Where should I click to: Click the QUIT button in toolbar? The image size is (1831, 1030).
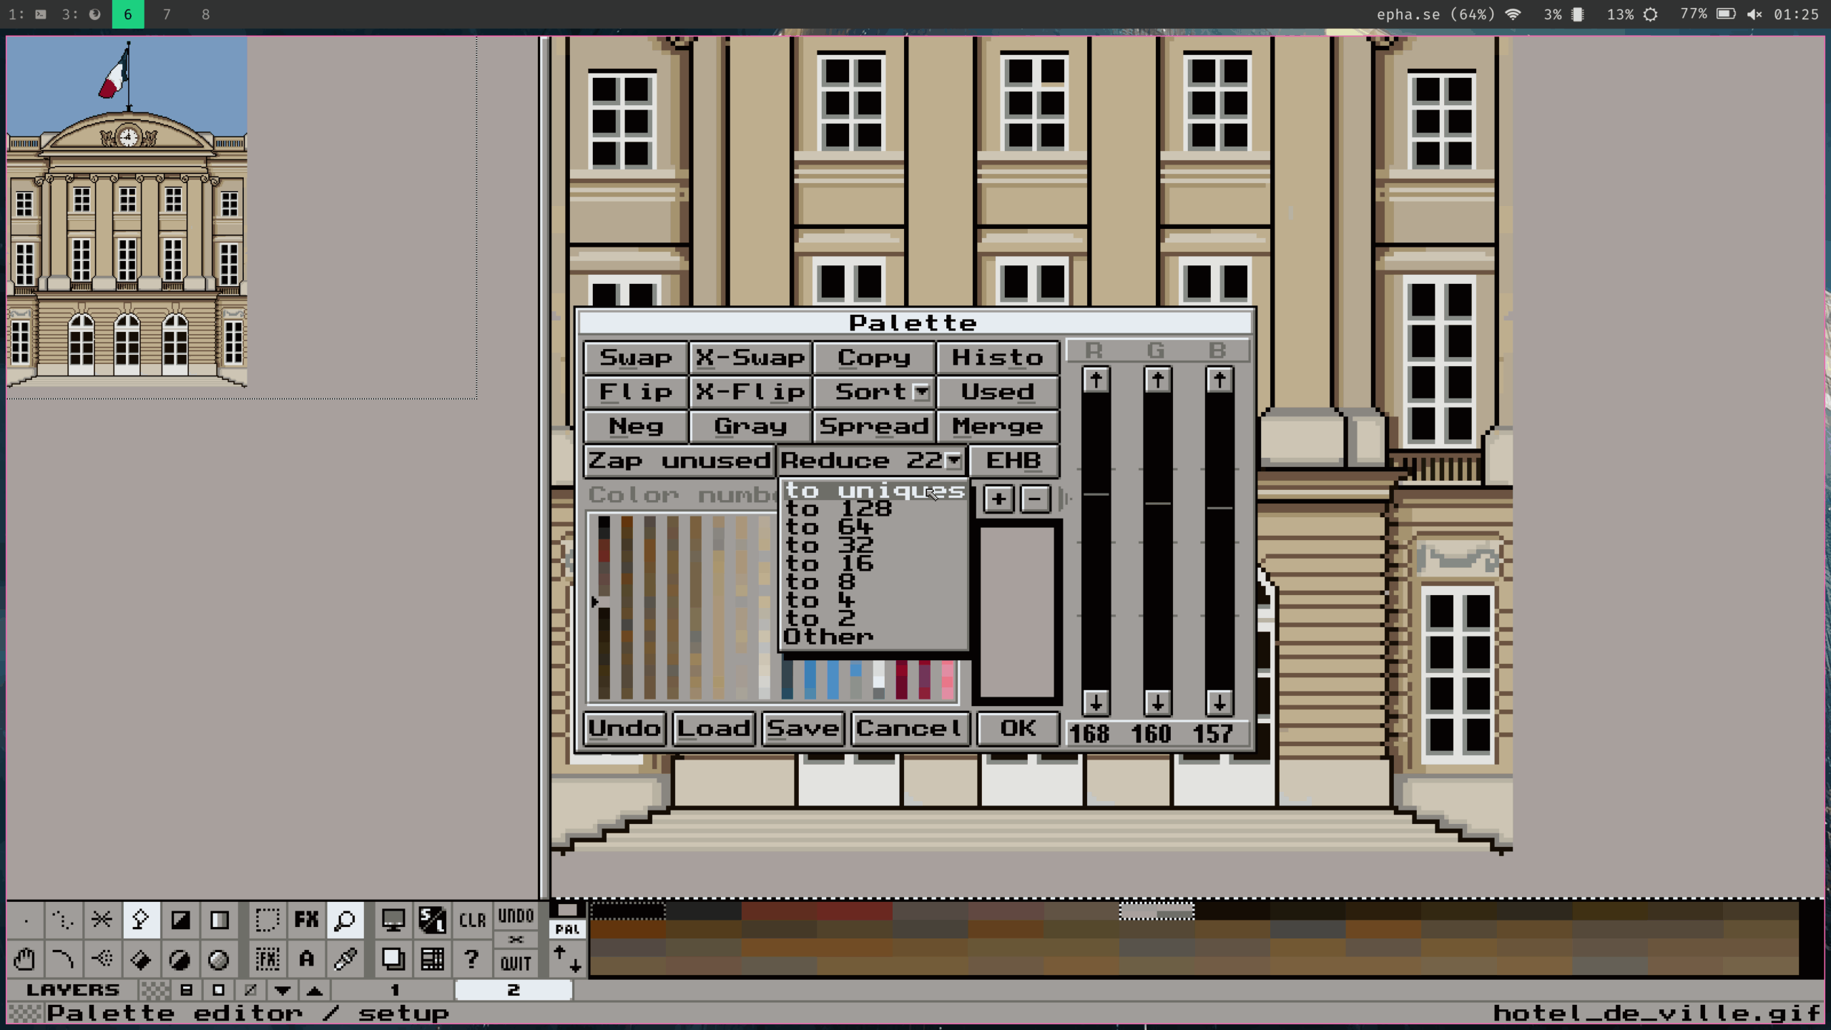click(x=516, y=963)
